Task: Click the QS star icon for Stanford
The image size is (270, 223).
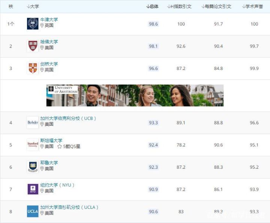Action: click(x=60, y=146)
